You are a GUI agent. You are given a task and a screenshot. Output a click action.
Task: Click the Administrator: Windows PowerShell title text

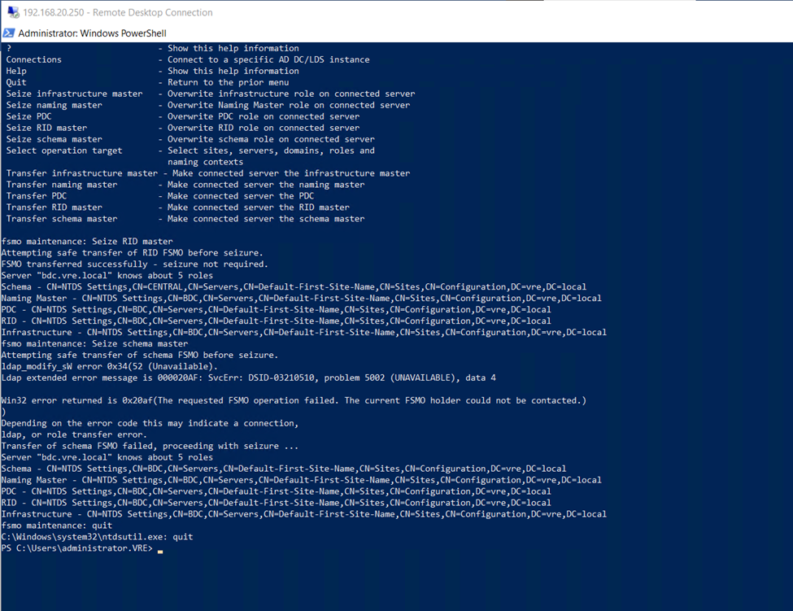click(92, 33)
